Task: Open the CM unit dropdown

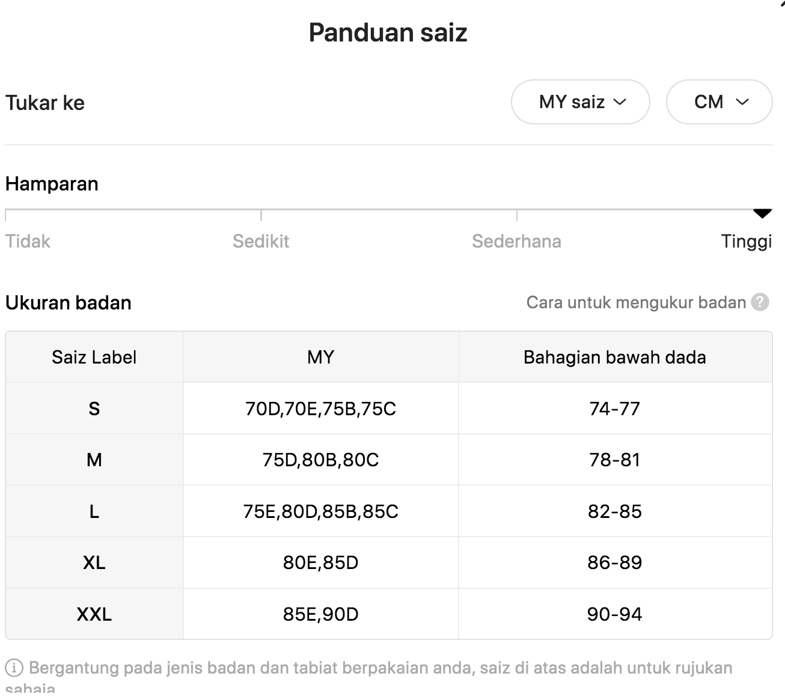Action: [719, 102]
